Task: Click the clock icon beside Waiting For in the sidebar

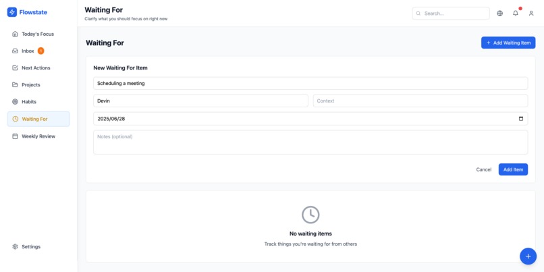Action: pyautogui.click(x=15, y=119)
